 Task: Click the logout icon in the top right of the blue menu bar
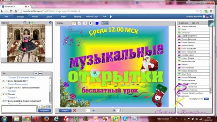(211, 17)
